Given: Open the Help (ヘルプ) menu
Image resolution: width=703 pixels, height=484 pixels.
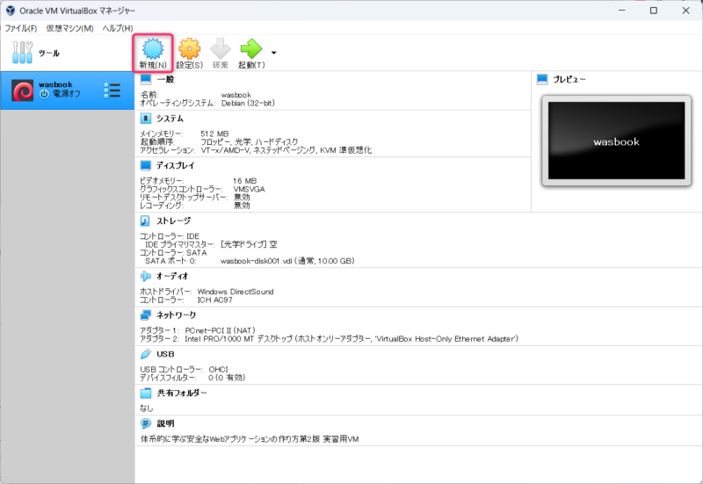Looking at the screenshot, I should point(118,28).
